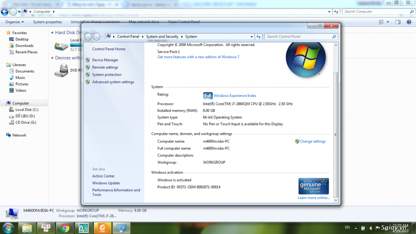This screenshot has height=234, width=416.
Task: Open recent pages dropdown in Explorer
Action: (x=19, y=12)
